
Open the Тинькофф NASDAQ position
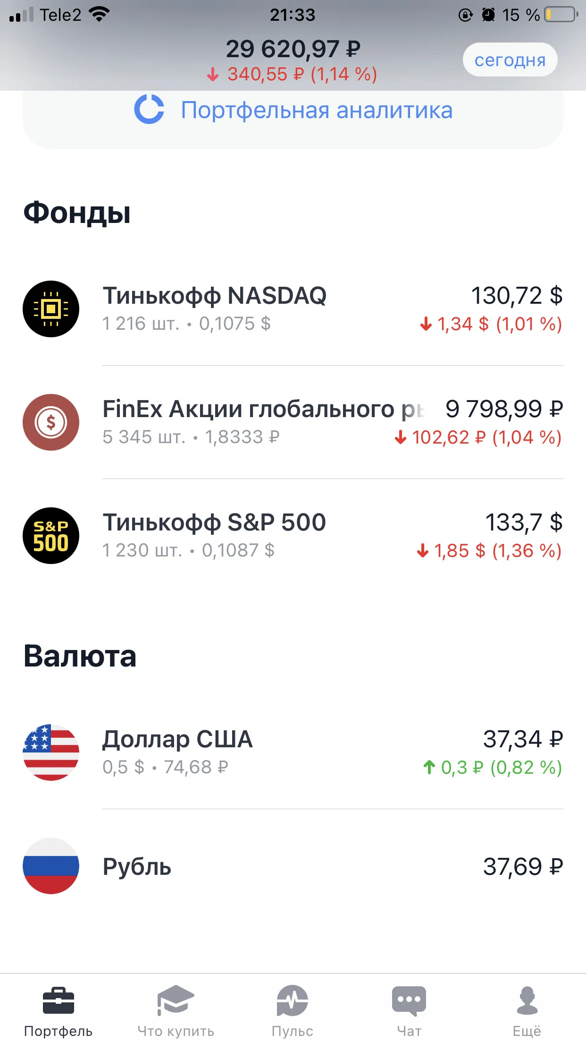pyautogui.click(x=293, y=309)
